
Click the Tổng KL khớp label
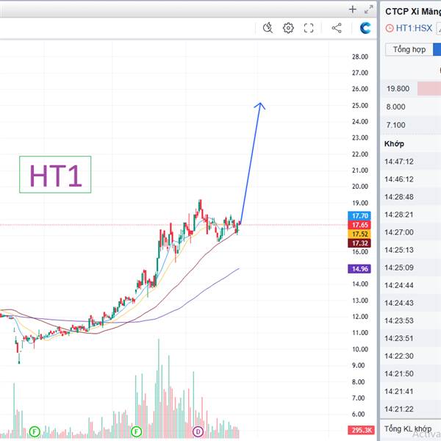click(x=408, y=429)
